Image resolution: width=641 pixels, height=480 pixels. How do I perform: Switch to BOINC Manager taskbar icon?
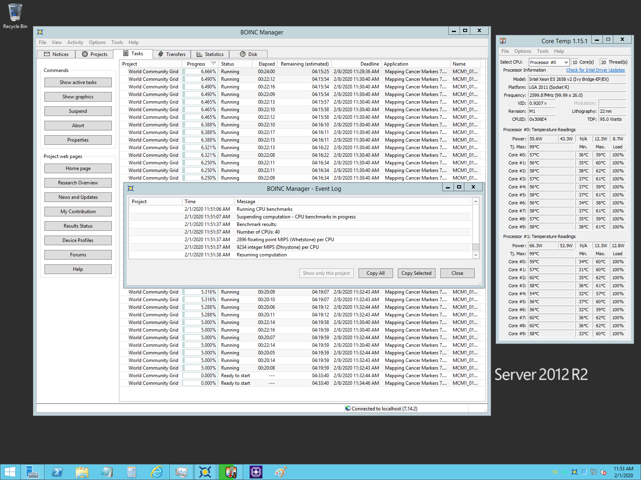206,472
